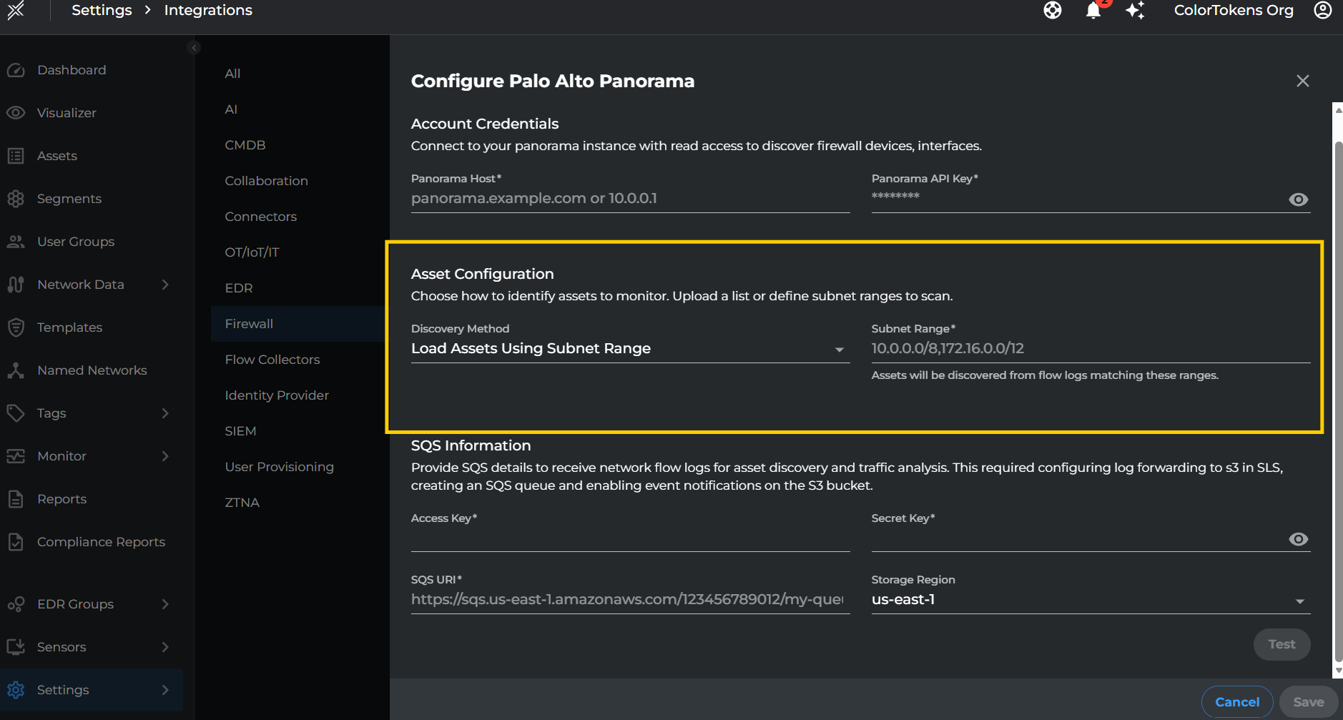This screenshot has width=1343, height=720.
Task: Open the AI sparkle assistant icon
Action: (1135, 11)
